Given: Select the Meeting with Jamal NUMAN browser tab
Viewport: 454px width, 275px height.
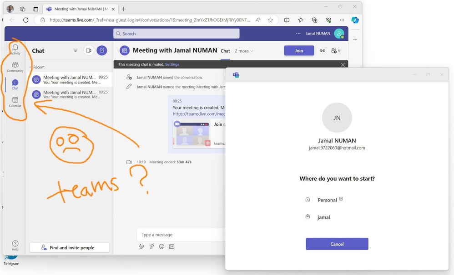Looking at the screenshot, I should tap(81, 9).
